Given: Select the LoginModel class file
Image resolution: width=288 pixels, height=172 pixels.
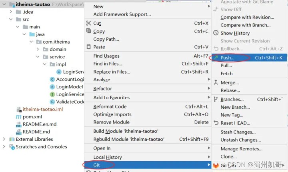Looking at the screenshot, I should pyautogui.click(x=69, y=87).
